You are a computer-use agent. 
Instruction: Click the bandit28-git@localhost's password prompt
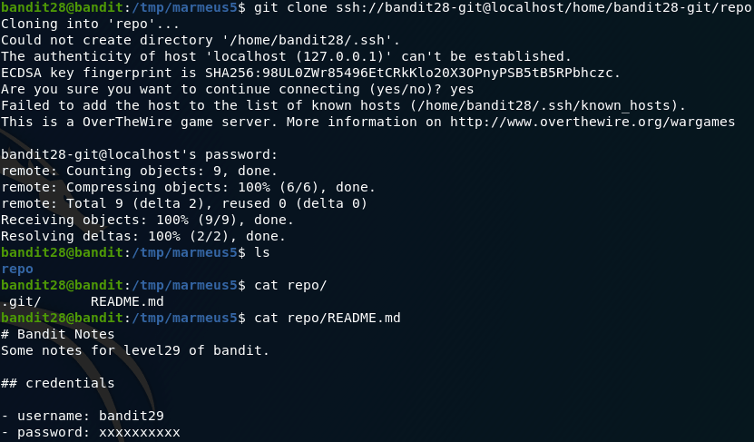point(140,155)
